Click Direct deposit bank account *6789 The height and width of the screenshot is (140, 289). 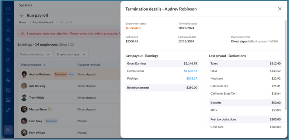tap(254, 41)
